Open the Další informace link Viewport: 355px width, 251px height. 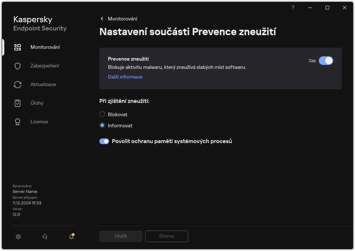point(125,77)
